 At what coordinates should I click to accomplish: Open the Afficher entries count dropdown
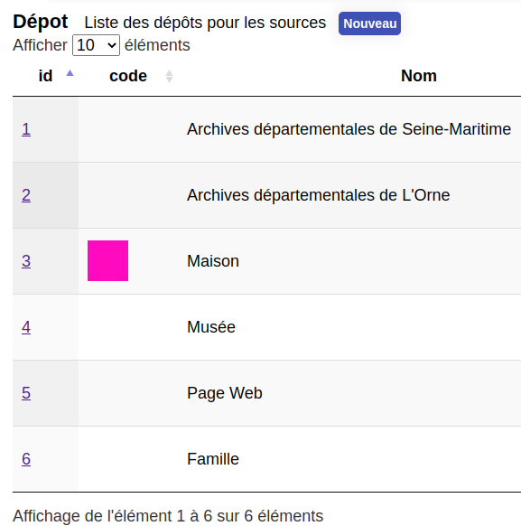[x=96, y=45]
